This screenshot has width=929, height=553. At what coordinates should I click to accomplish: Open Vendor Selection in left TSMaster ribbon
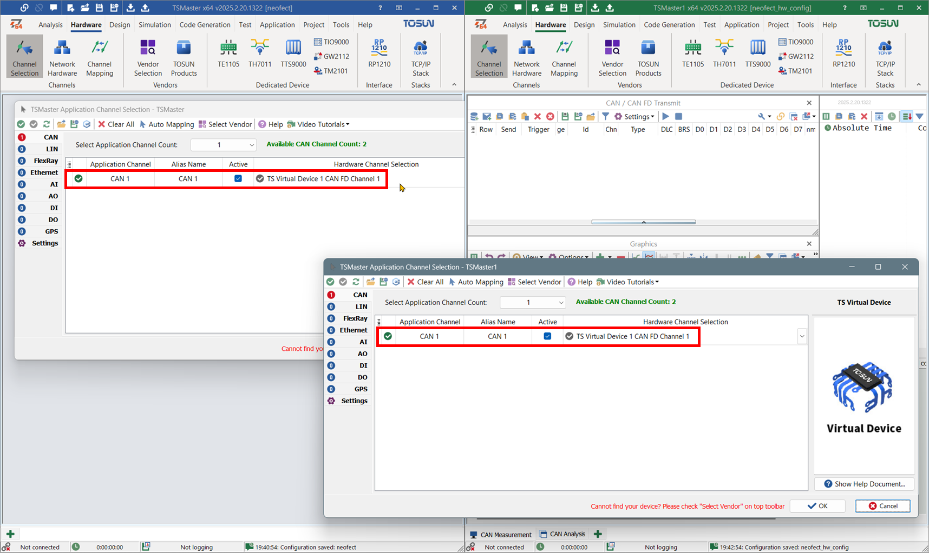148,56
